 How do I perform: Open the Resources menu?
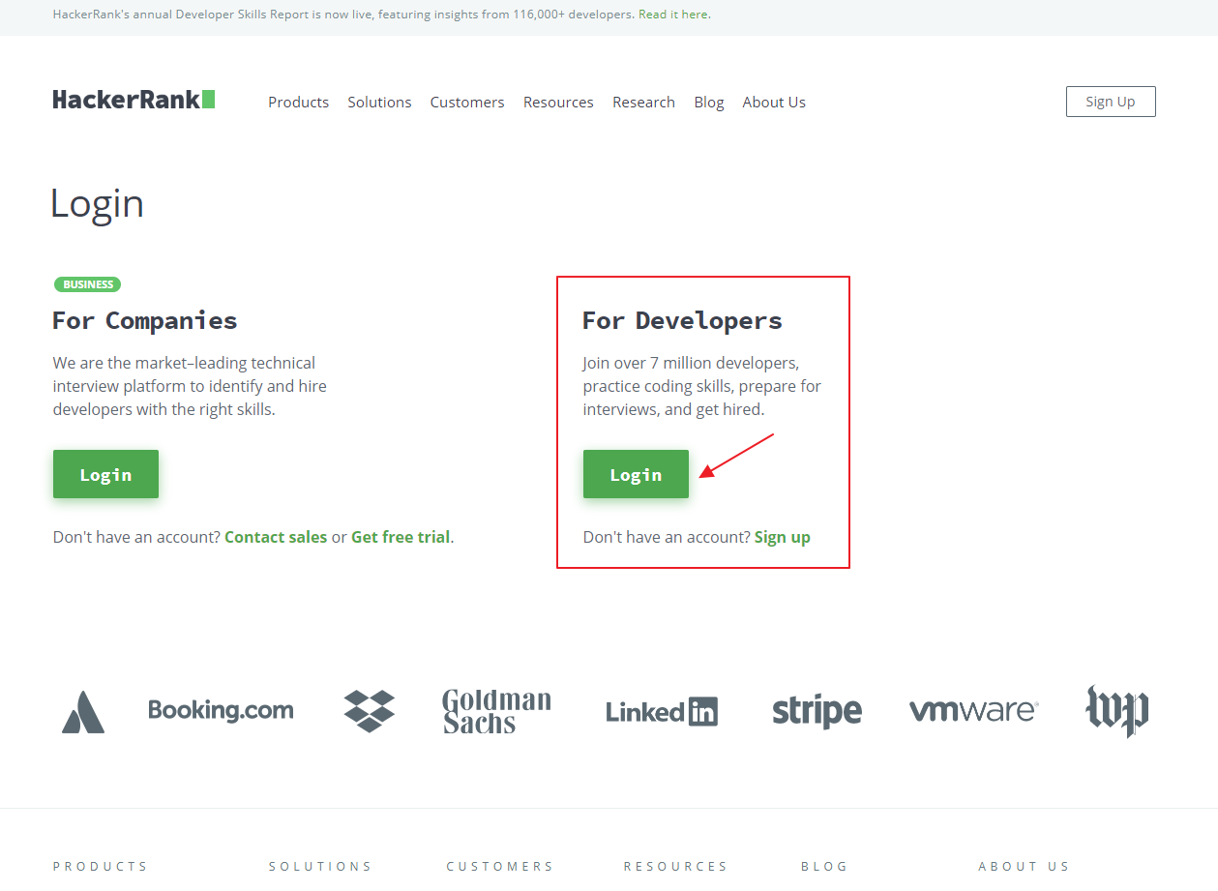(558, 102)
